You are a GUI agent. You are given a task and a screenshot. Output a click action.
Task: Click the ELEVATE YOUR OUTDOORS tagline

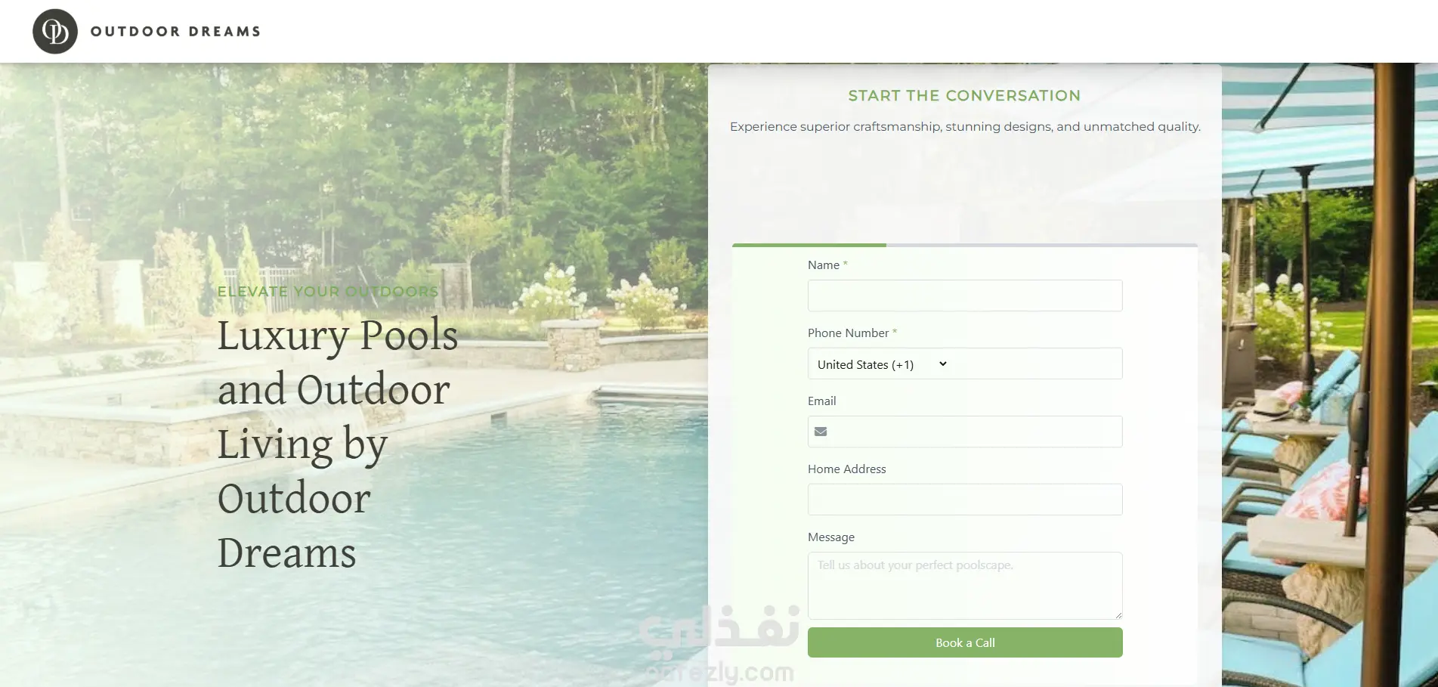pos(328,292)
